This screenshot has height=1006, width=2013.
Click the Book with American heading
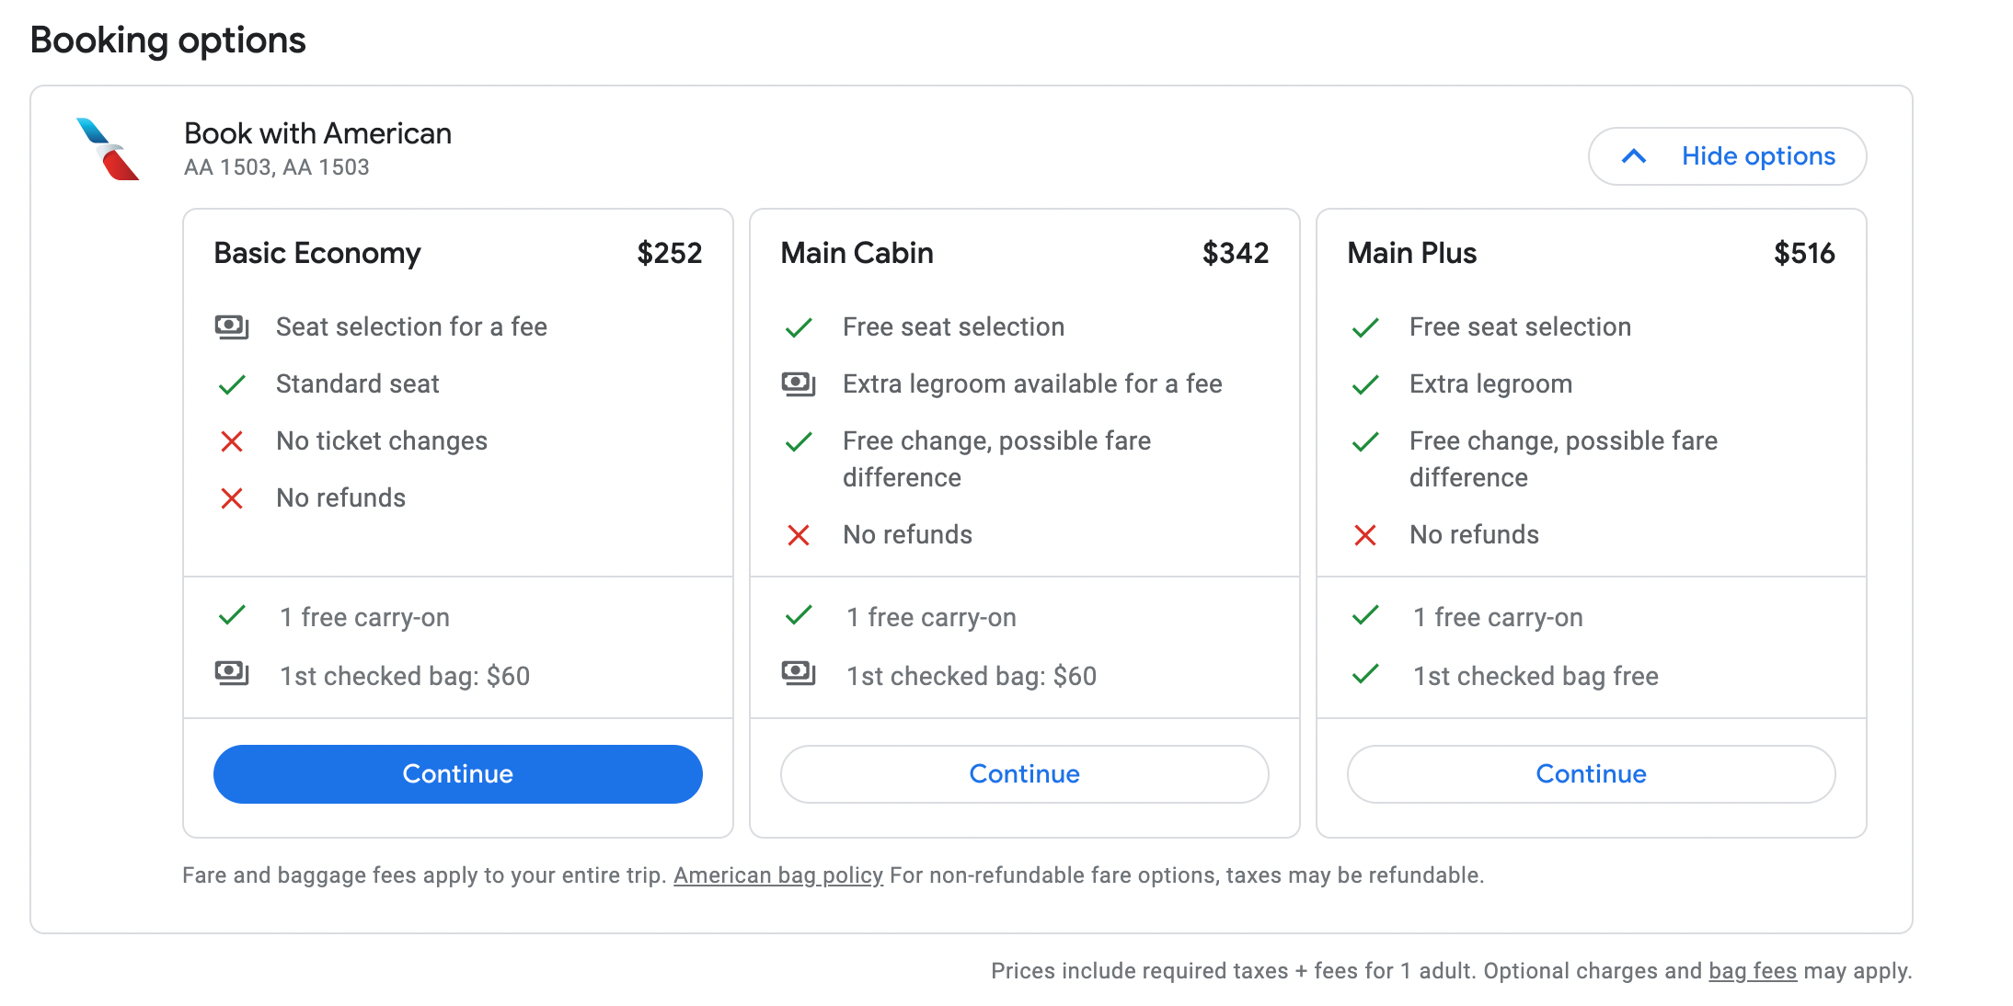pyautogui.click(x=318, y=133)
